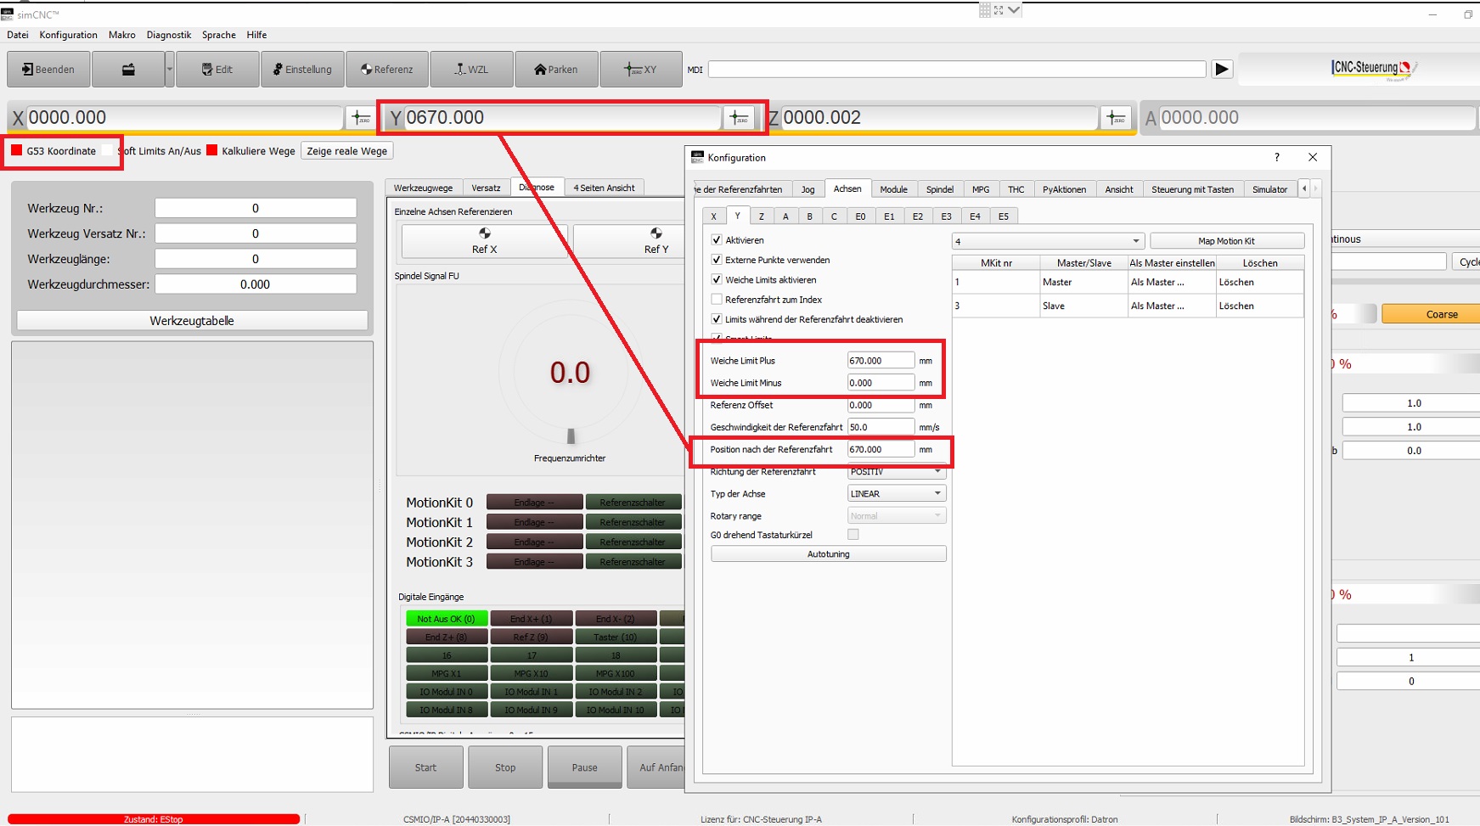Click Ref X single axis homing
Image resolution: width=1480 pixels, height=826 pixels.
(x=484, y=241)
